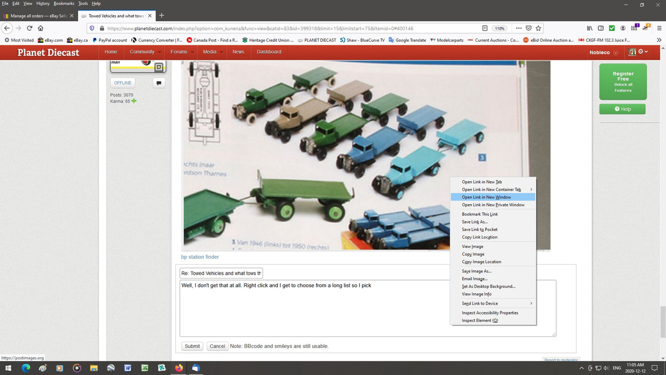Click the private message bubble below OFFLINE
Screen dimensions: 666x375
(159, 83)
